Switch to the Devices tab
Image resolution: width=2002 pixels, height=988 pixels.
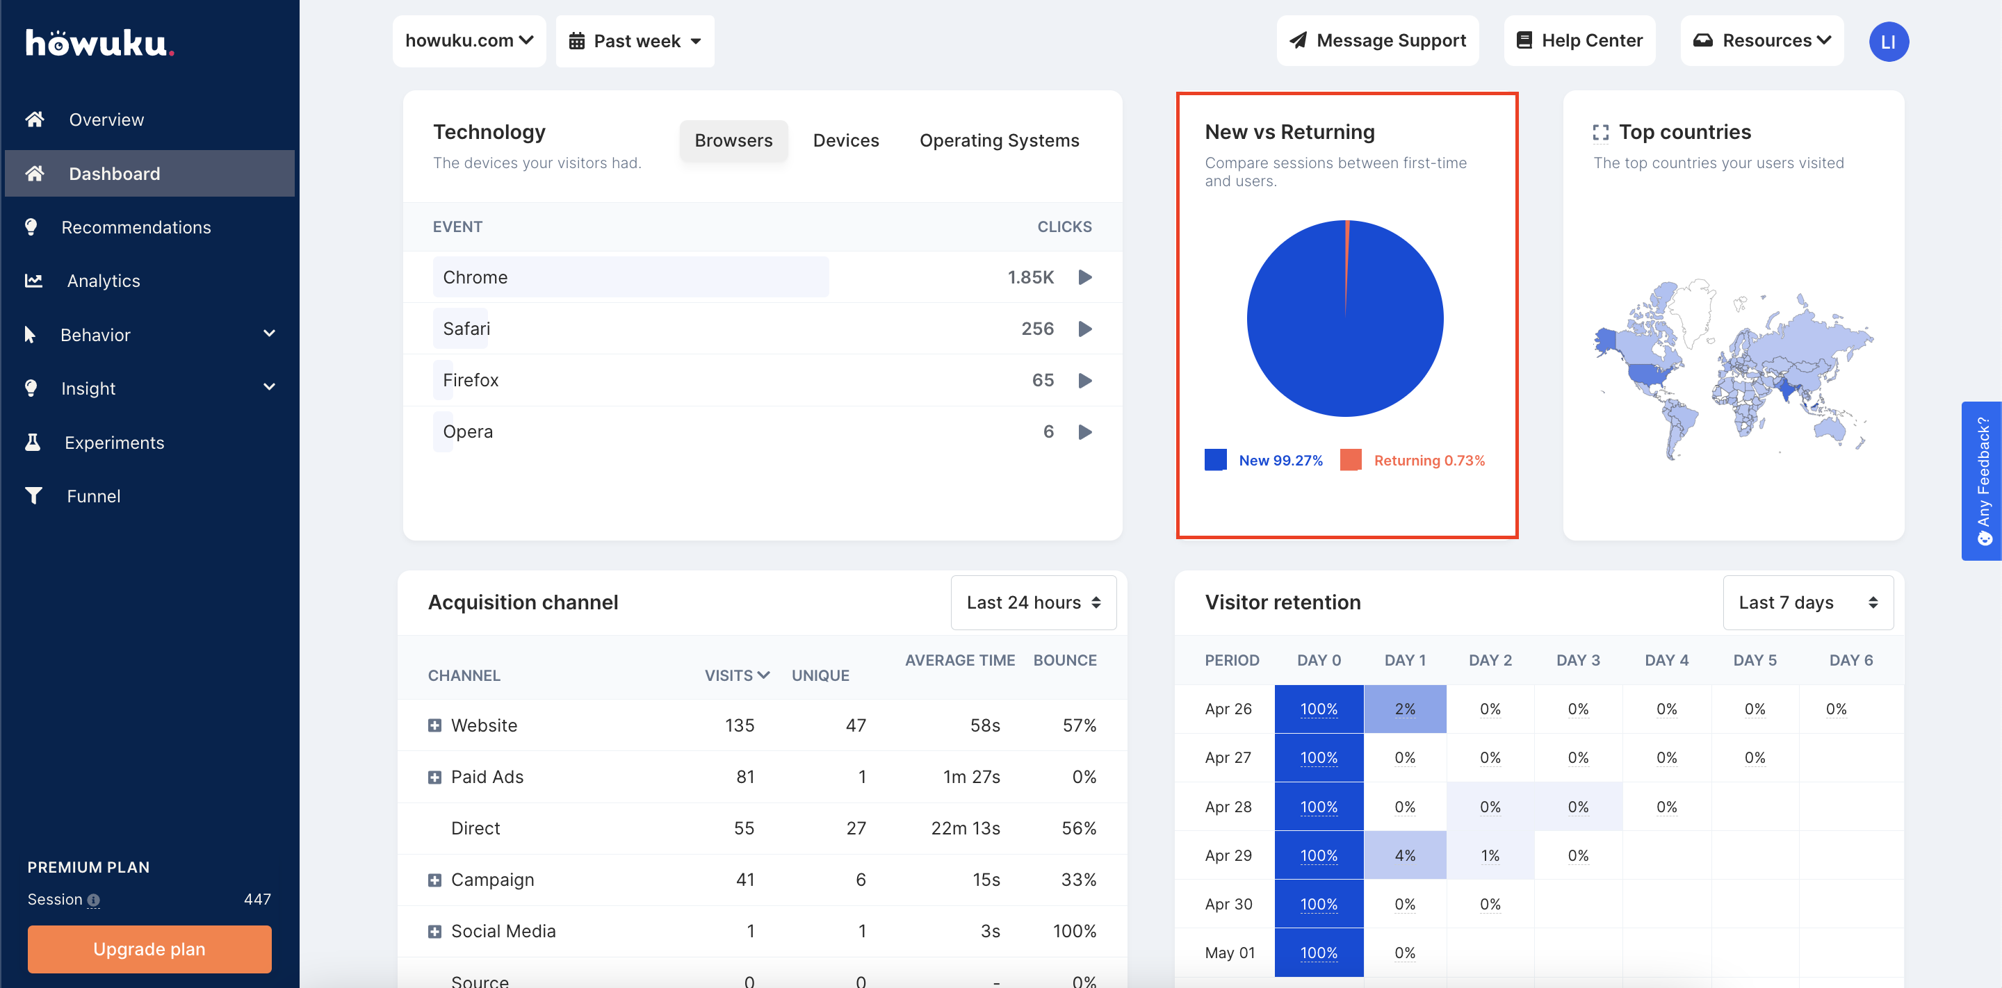[845, 140]
